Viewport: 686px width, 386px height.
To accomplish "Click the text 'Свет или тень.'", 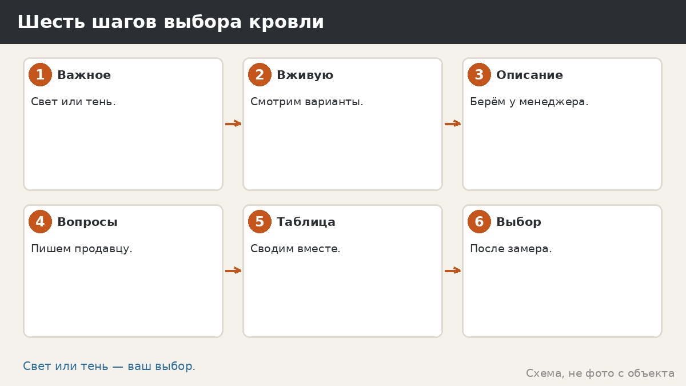I will pyautogui.click(x=73, y=102).
